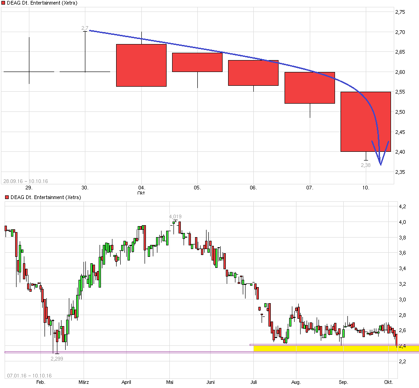Click the high label '2,7' in top chart
This screenshot has width=419, height=388.
coord(85,28)
